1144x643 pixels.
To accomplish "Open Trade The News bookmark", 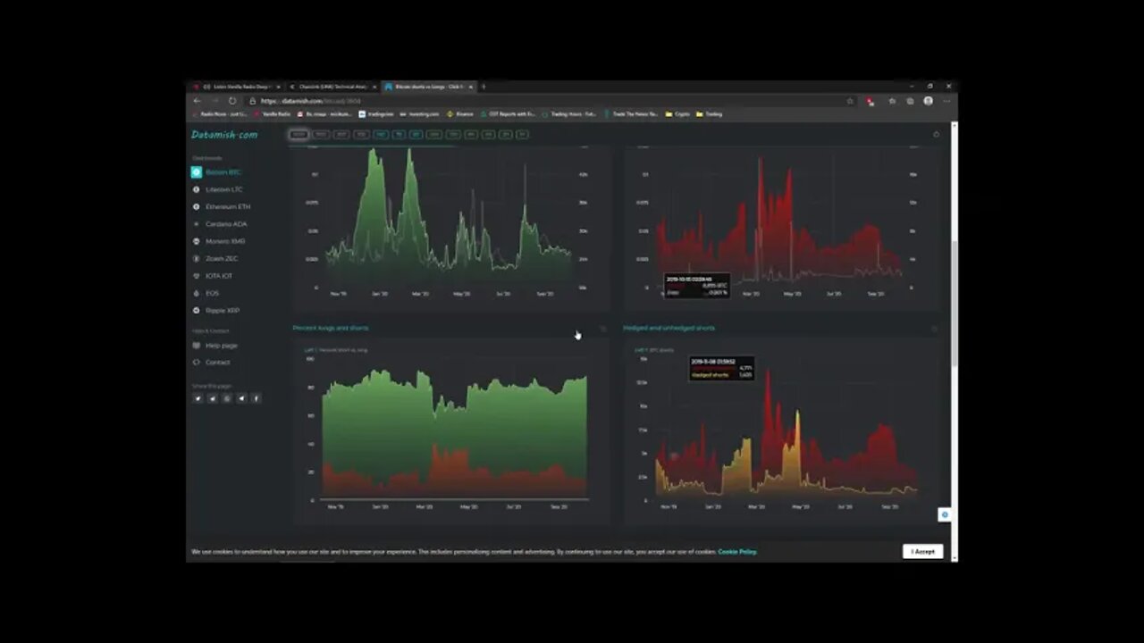I will [x=631, y=114].
